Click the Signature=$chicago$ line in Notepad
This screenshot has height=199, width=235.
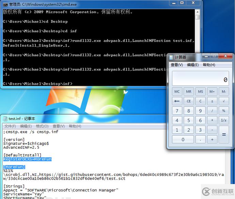click(26, 144)
